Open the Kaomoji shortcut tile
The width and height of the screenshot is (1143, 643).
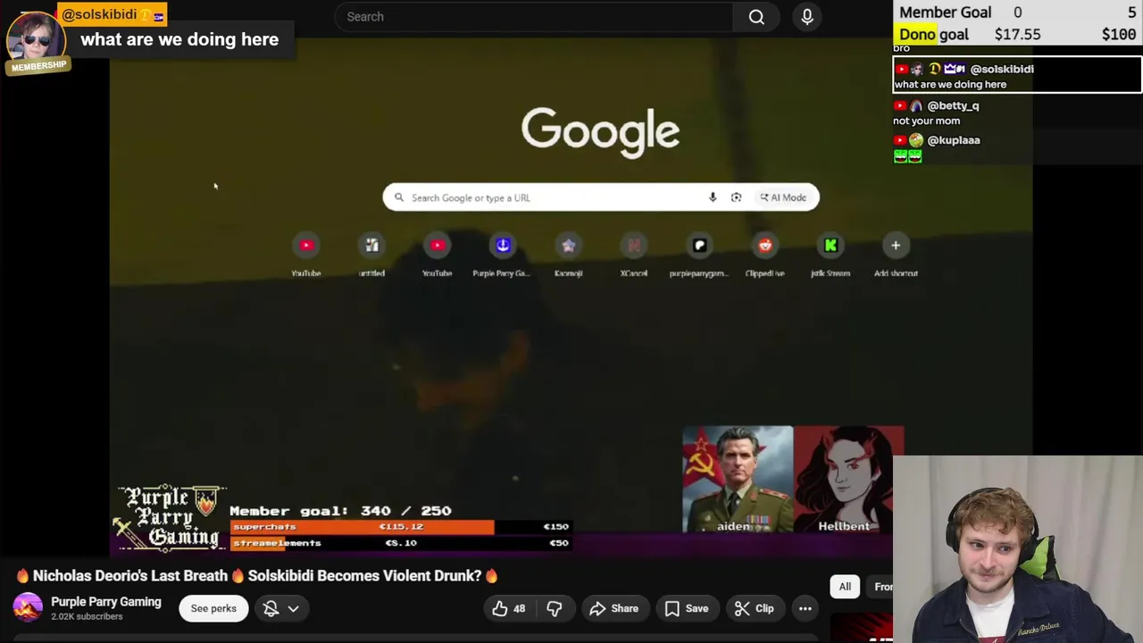click(x=568, y=255)
